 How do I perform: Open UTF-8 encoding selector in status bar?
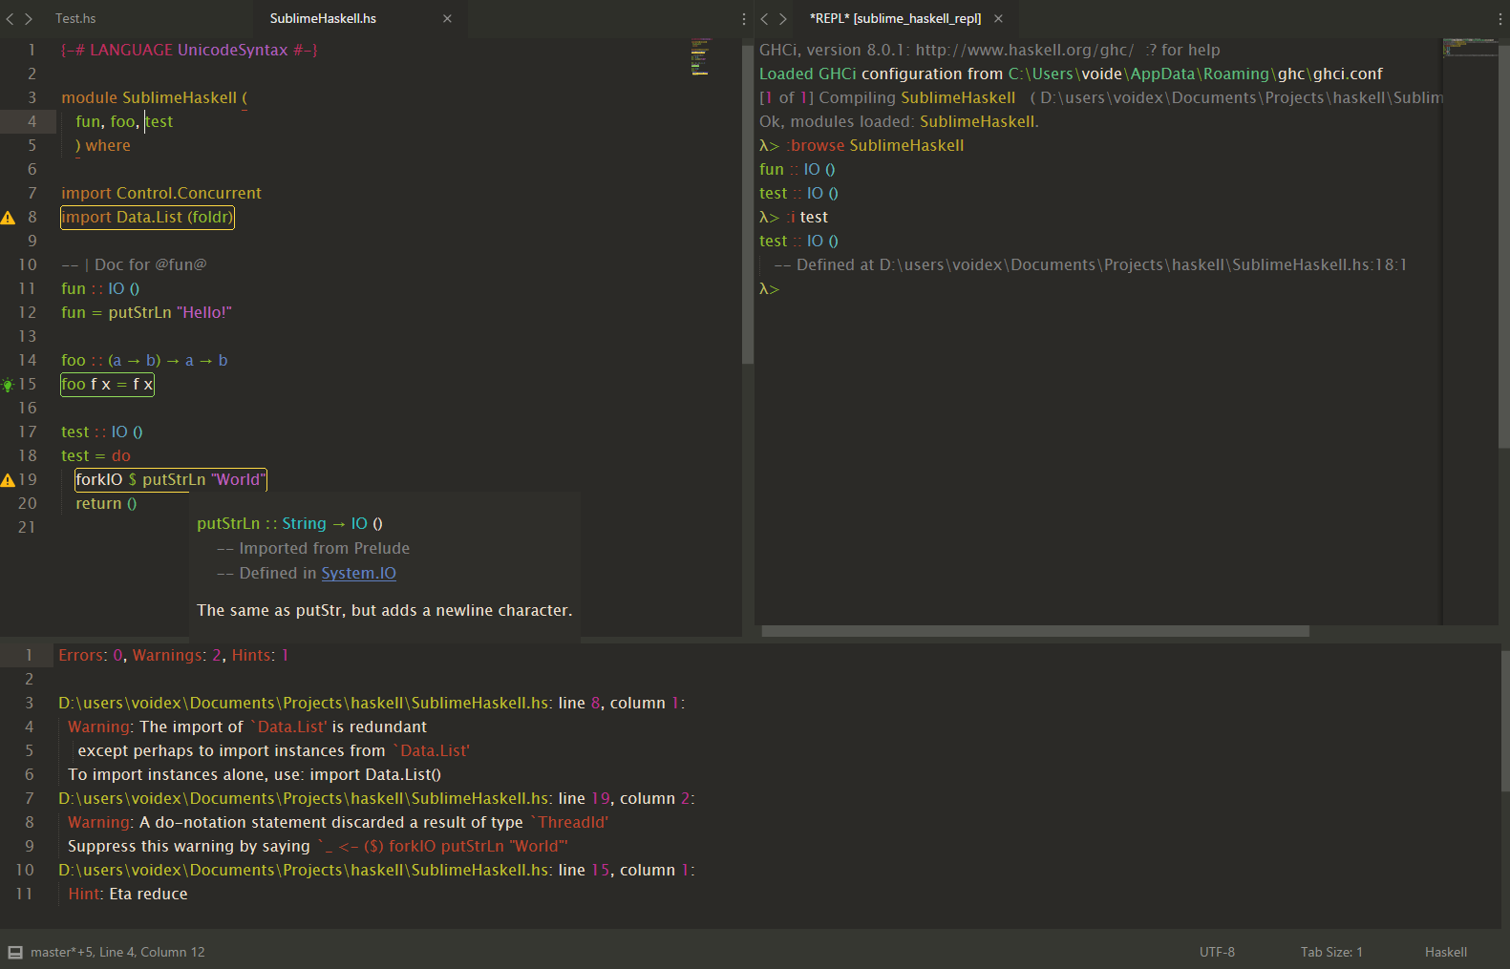(1217, 952)
